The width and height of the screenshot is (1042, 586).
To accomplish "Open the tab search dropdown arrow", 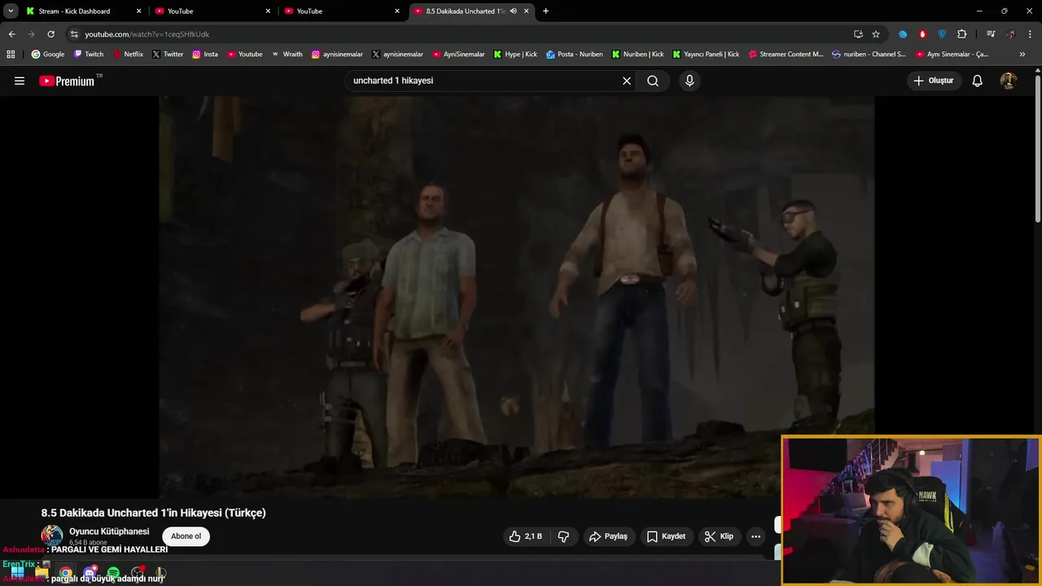I will click(x=11, y=11).
